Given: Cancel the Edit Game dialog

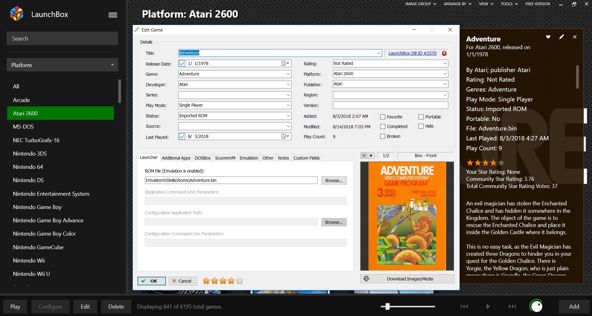Looking at the screenshot, I should (x=183, y=281).
